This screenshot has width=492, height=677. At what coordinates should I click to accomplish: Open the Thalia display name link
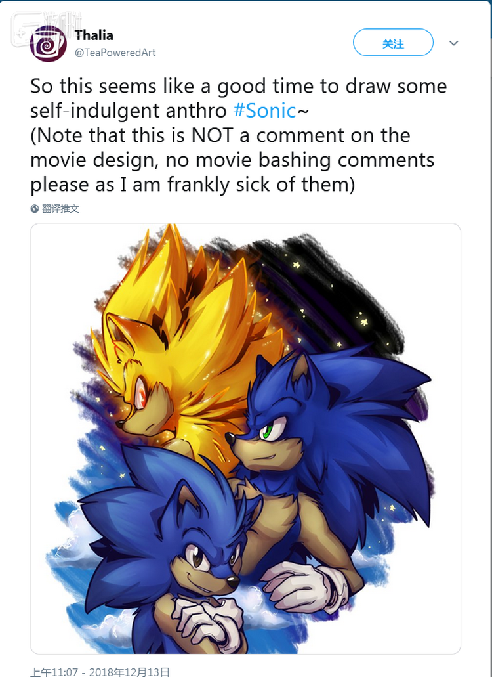click(x=94, y=35)
